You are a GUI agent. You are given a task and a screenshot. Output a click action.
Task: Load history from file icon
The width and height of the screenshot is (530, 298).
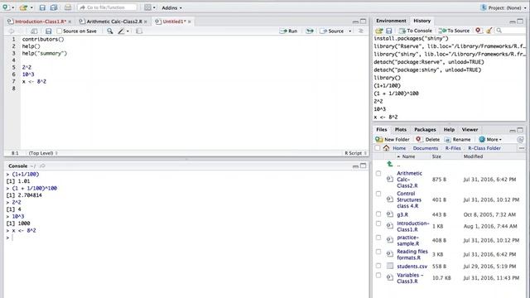click(379, 31)
